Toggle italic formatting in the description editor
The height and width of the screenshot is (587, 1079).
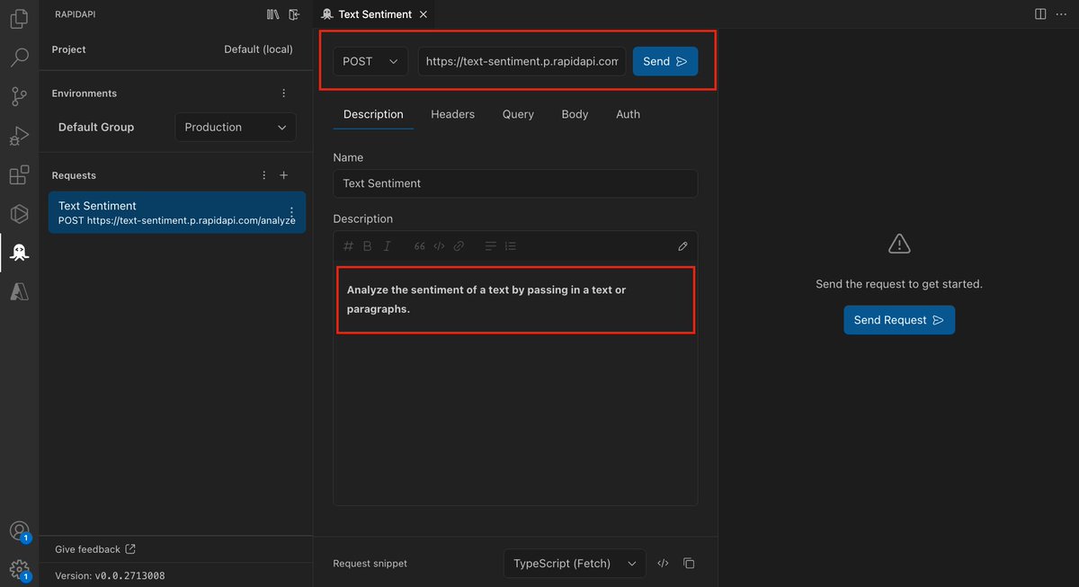coord(387,245)
